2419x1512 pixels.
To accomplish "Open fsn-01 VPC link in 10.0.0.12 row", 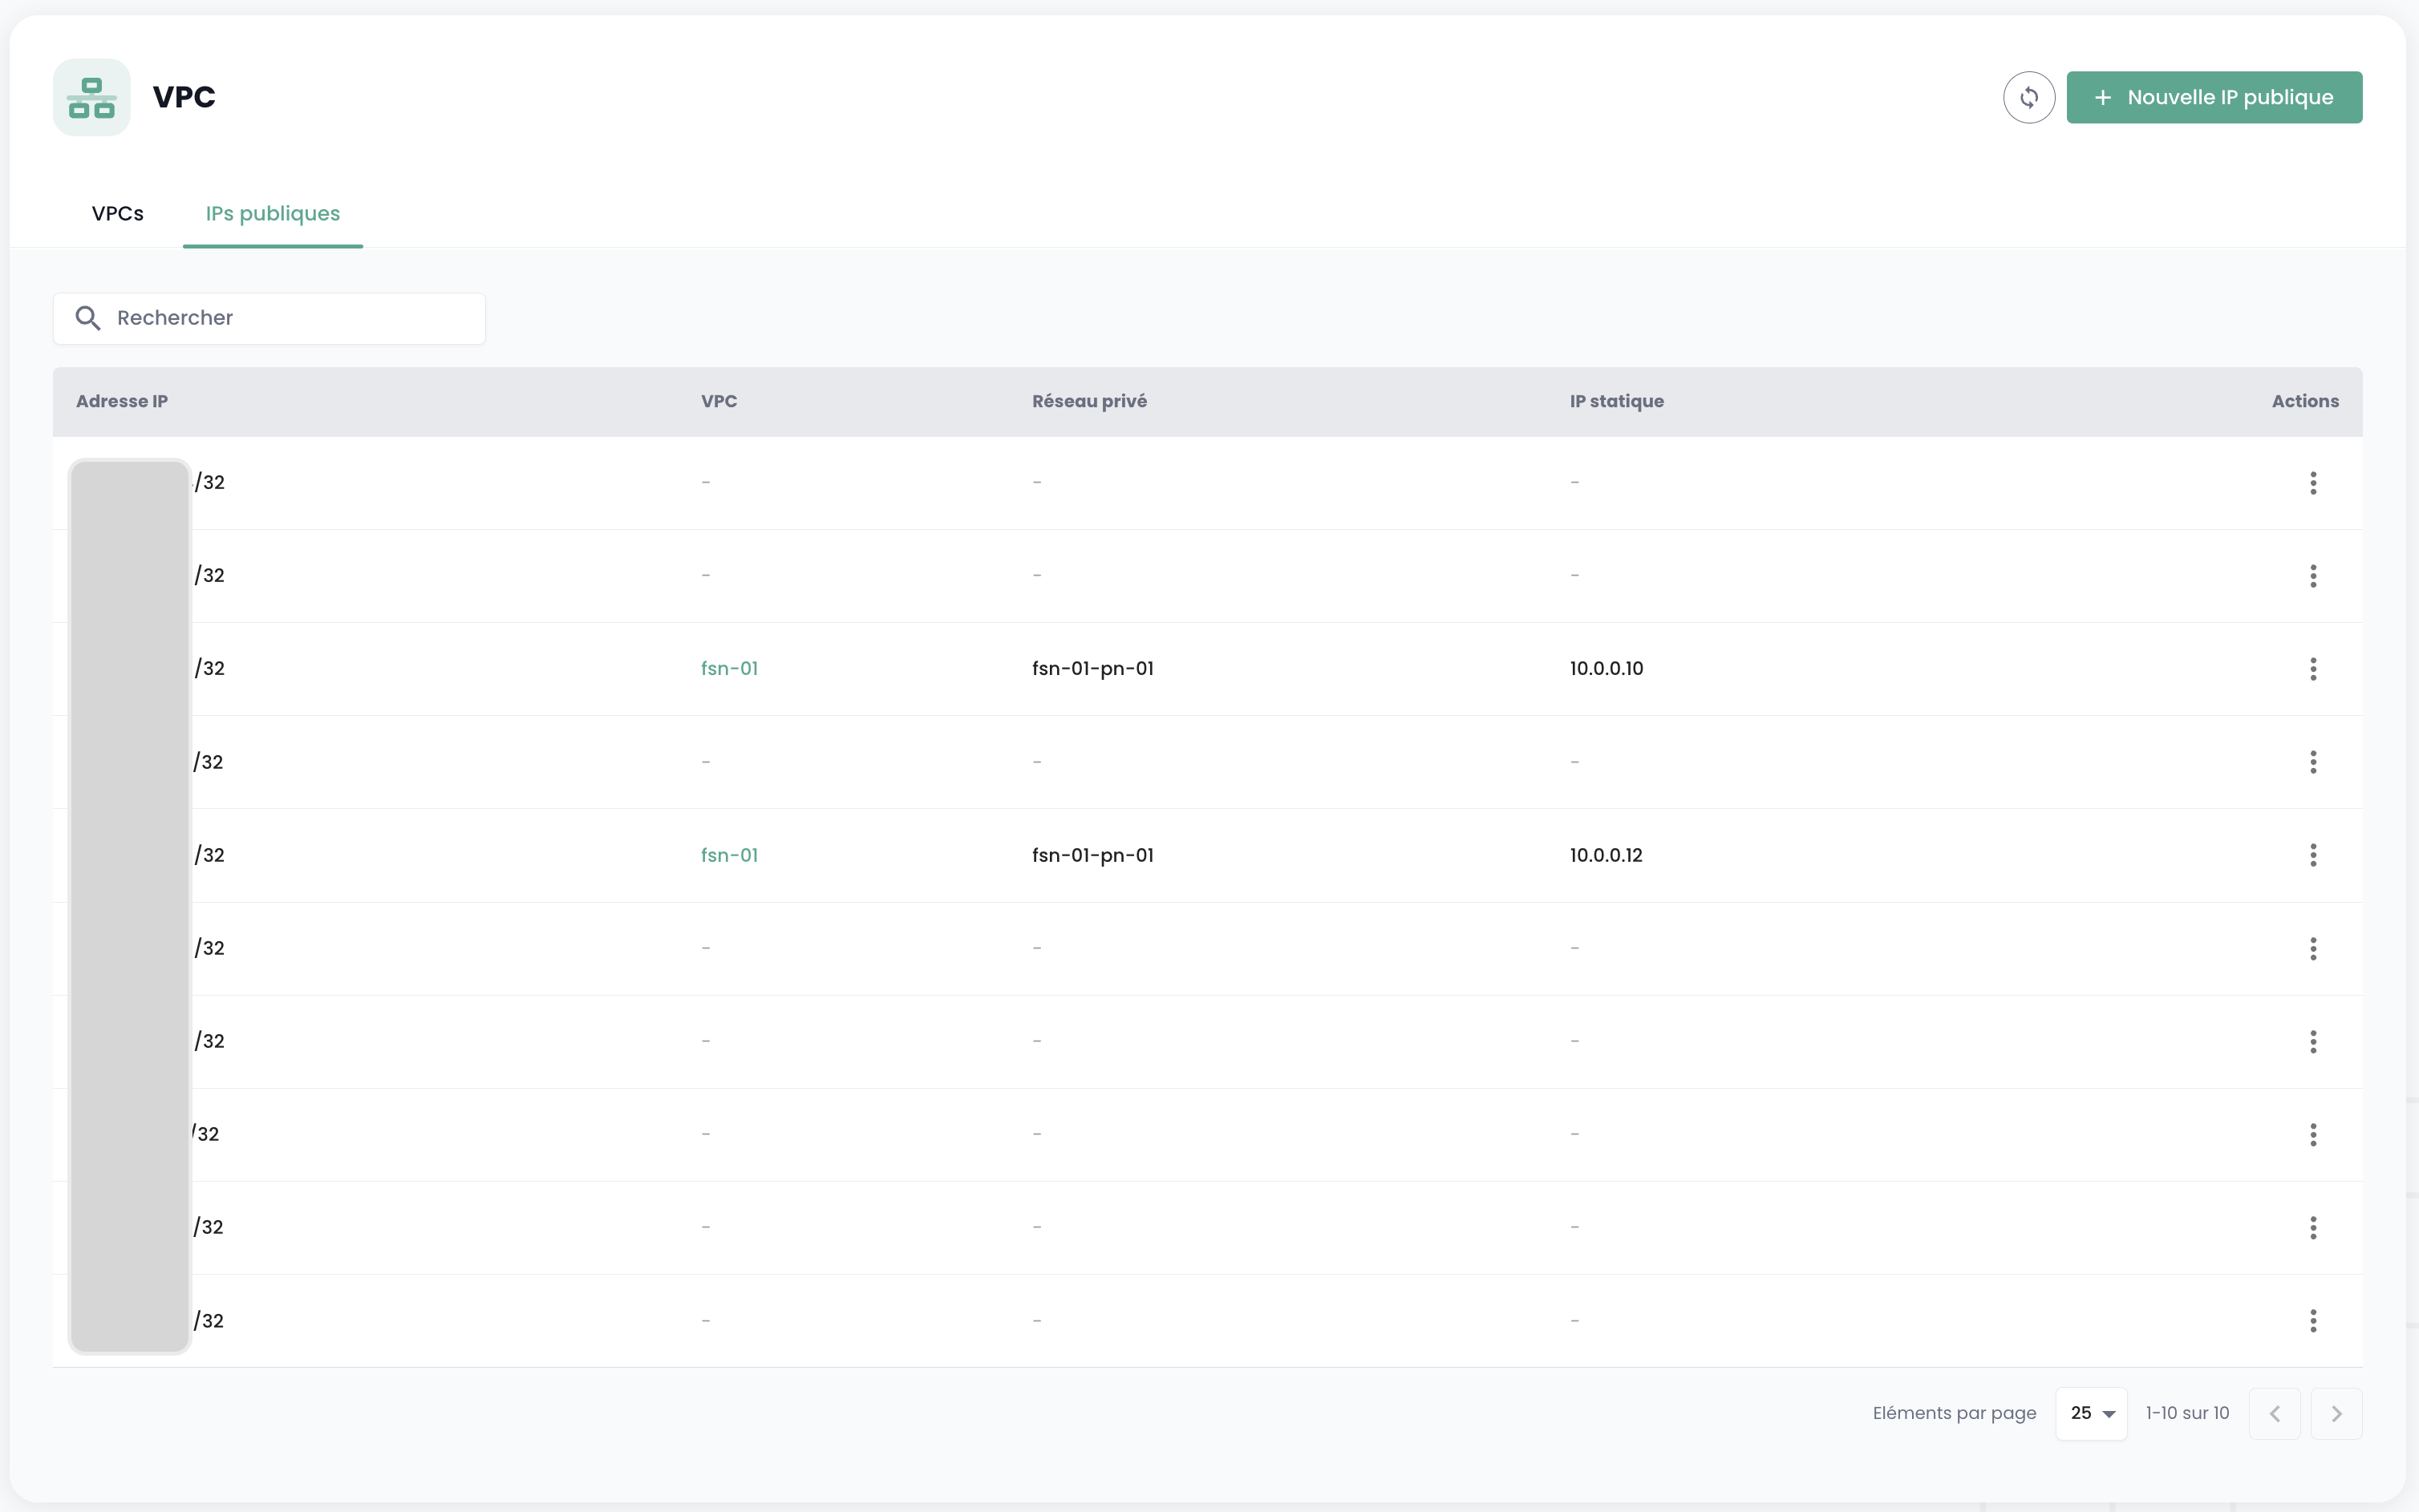I will coord(729,855).
